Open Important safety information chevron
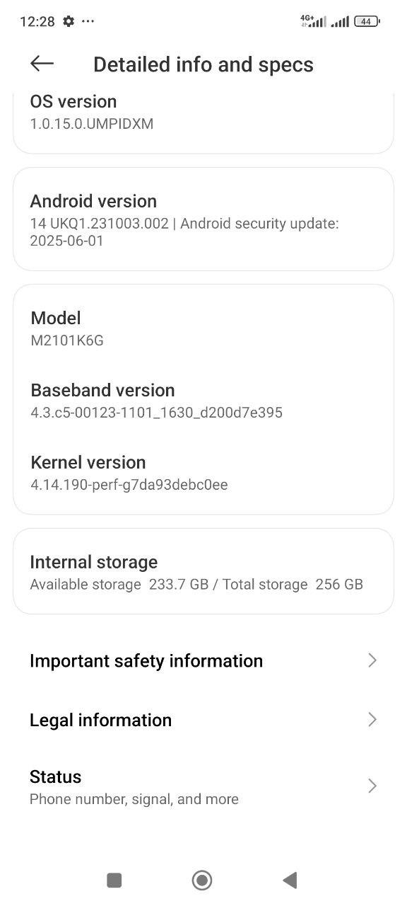The width and height of the screenshot is (407, 906). (x=372, y=660)
